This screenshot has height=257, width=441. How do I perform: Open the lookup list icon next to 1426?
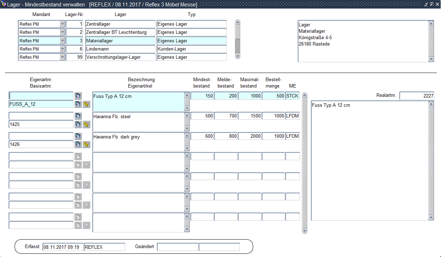78,145
